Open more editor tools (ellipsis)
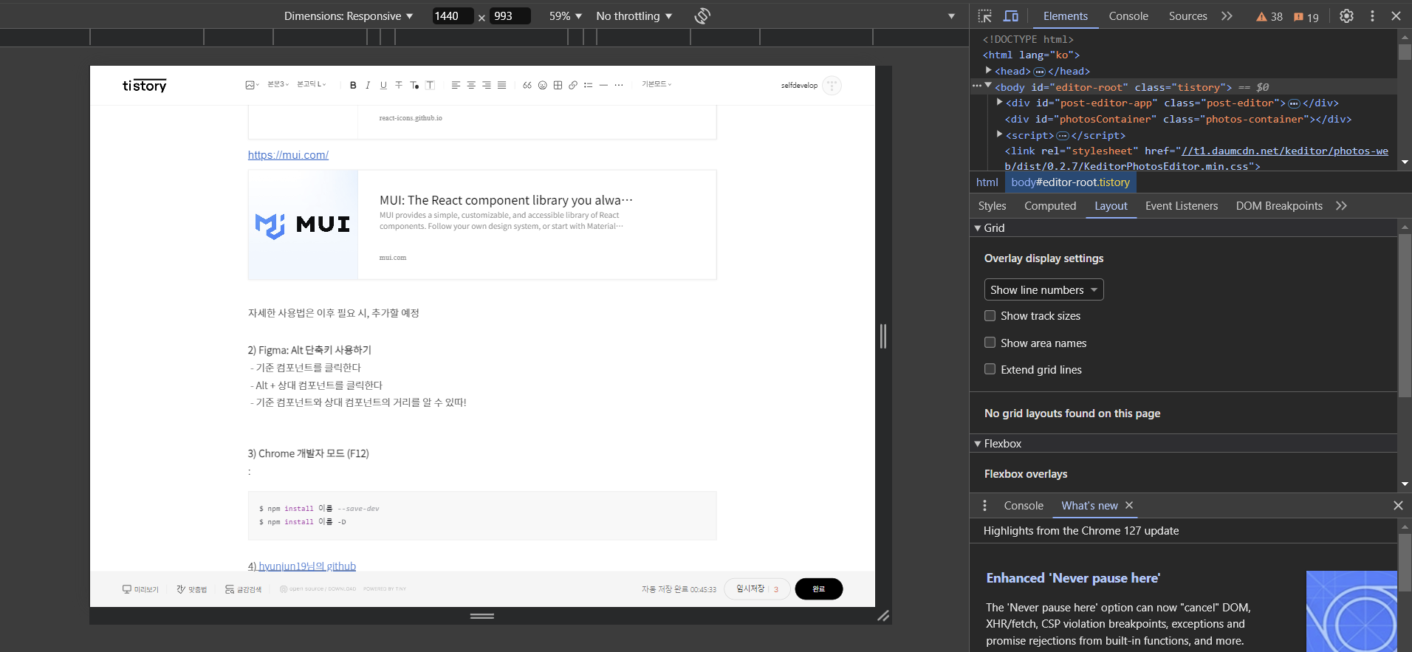1412x652 pixels. (619, 85)
